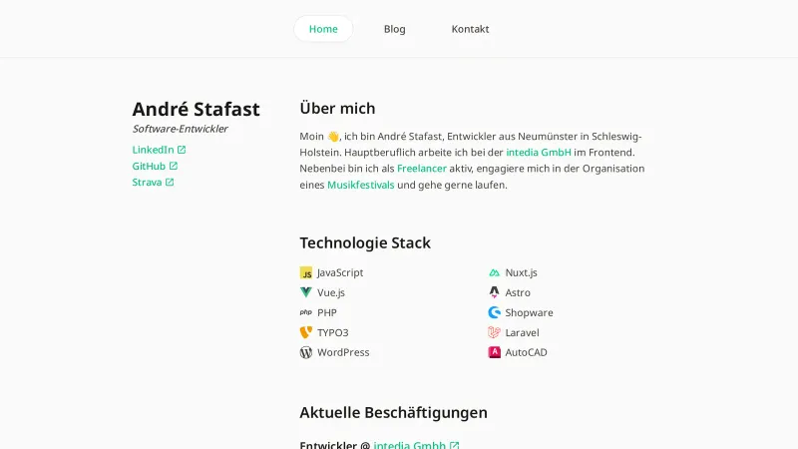
Task: Click the Vue.js logo icon
Action: pos(306,292)
